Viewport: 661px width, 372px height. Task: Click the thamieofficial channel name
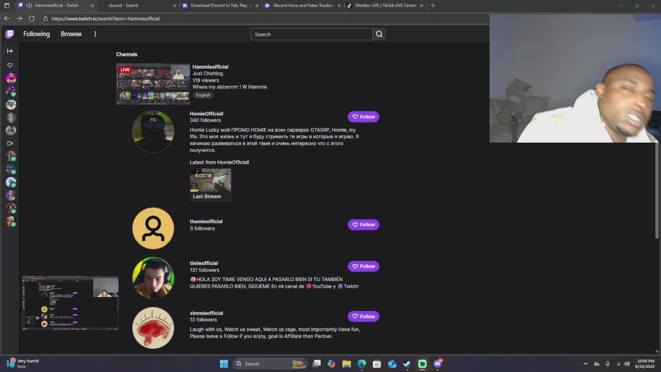[206, 222]
